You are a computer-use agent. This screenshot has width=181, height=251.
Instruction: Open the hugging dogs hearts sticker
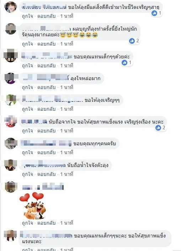[x=32, y=206]
